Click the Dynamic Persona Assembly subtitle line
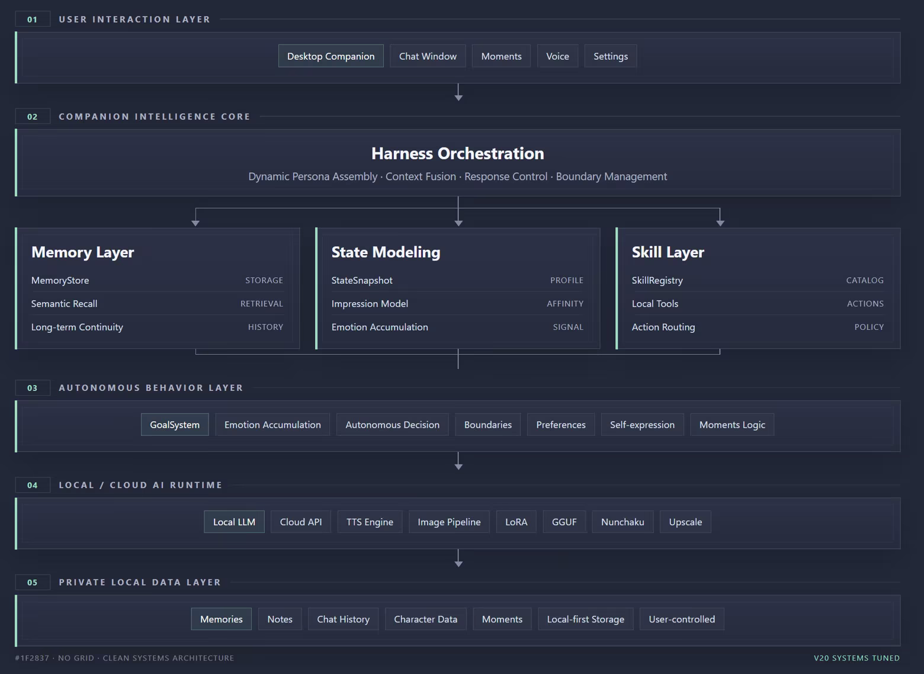The image size is (924, 674). coord(458,176)
